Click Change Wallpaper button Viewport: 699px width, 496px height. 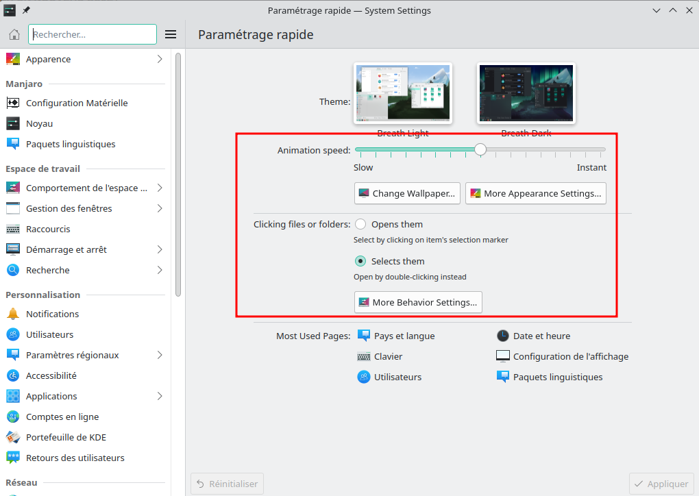pyautogui.click(x=407, y=193)
